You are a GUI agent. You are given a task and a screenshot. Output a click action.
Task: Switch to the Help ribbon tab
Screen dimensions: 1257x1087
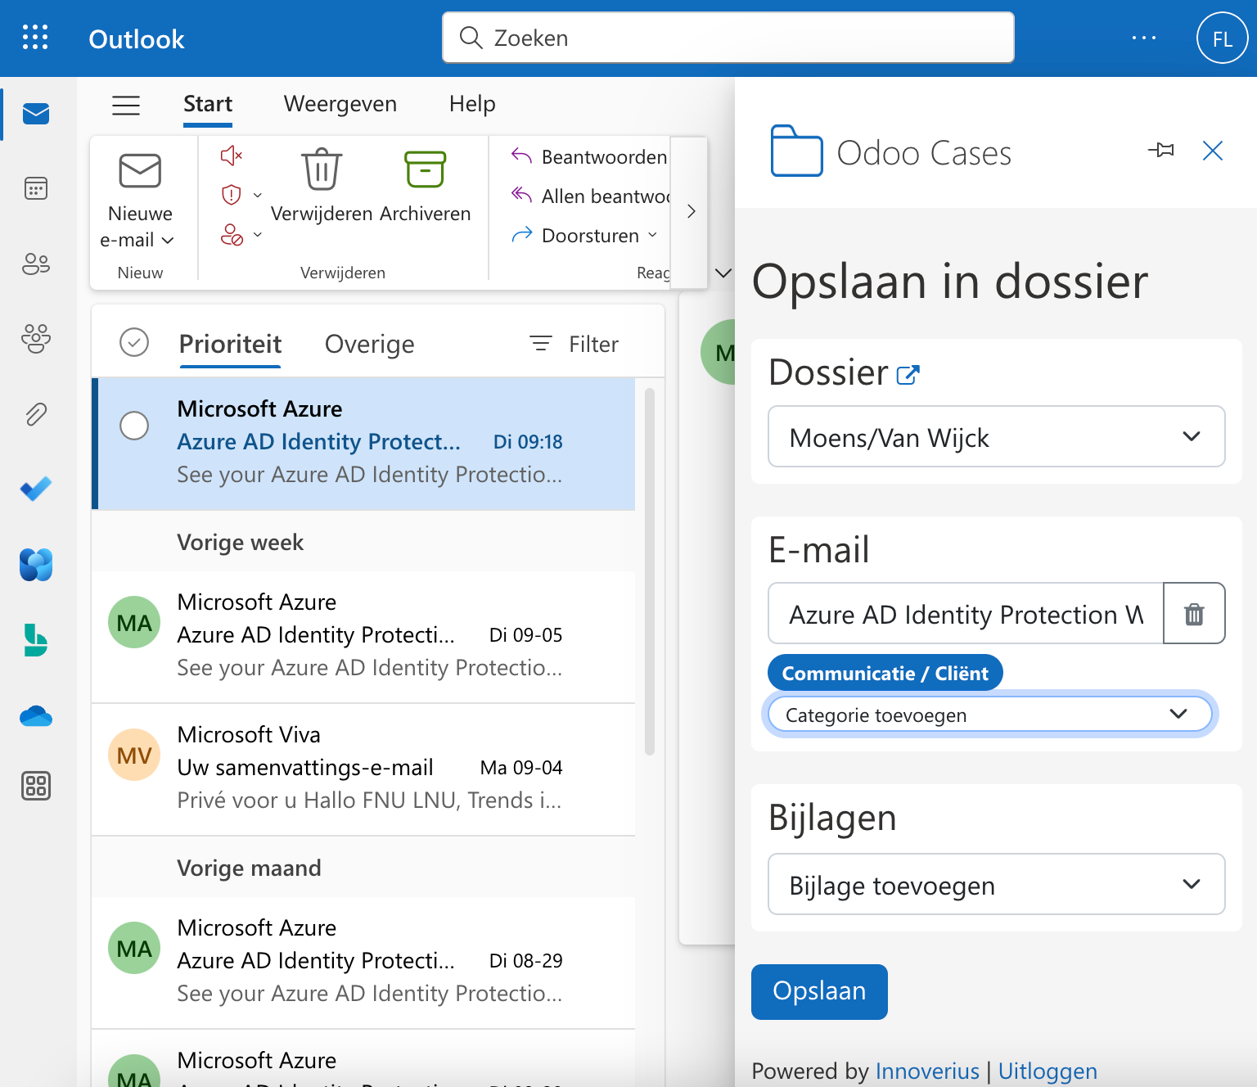[472, 104]
